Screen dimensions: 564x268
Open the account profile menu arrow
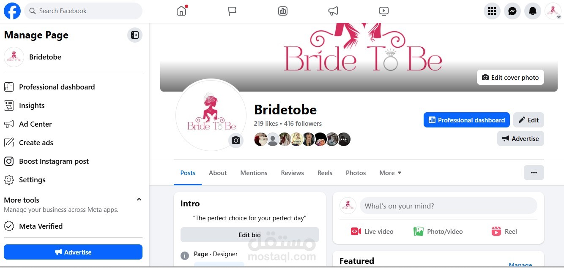pos(559,17)
